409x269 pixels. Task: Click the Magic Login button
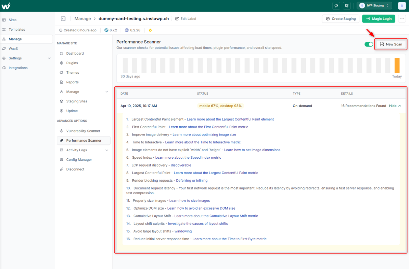point(379,19)
